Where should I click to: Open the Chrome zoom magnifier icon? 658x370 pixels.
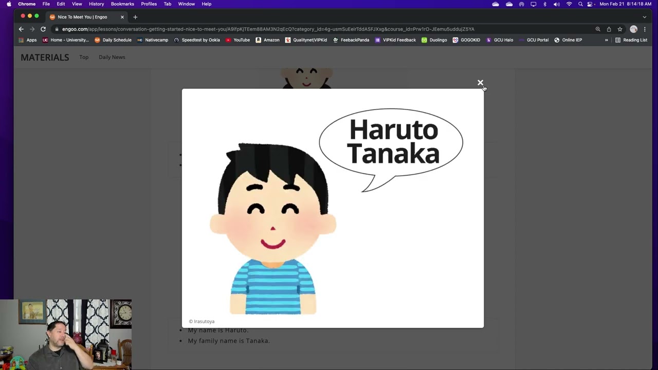[x=598, y=29]
